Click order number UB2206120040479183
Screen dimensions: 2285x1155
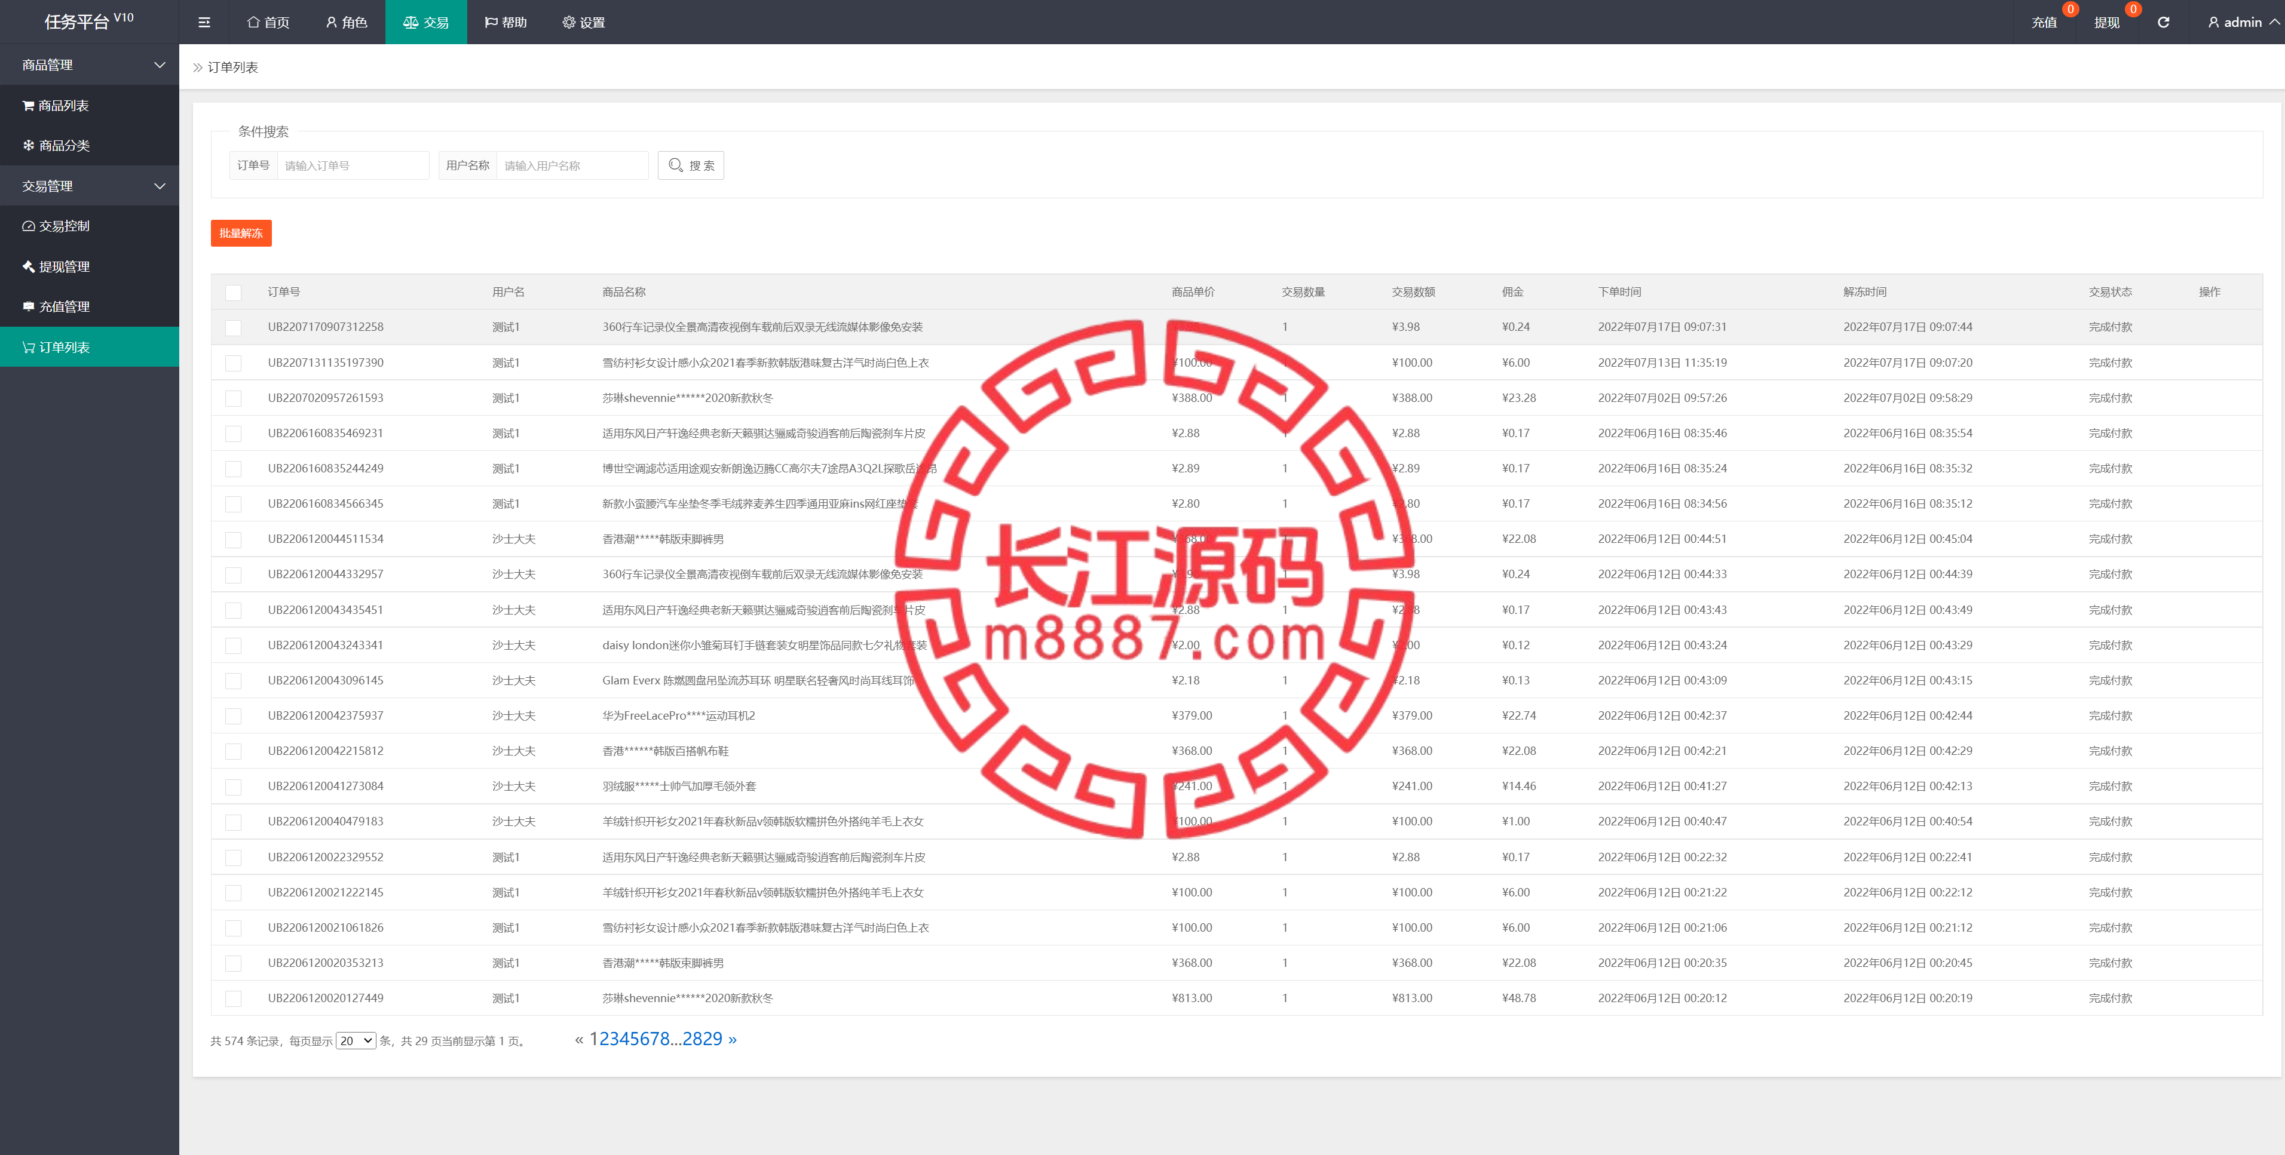[326, 822]
